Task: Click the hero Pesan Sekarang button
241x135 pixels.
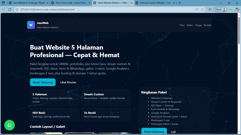Action: click(43, 82)
